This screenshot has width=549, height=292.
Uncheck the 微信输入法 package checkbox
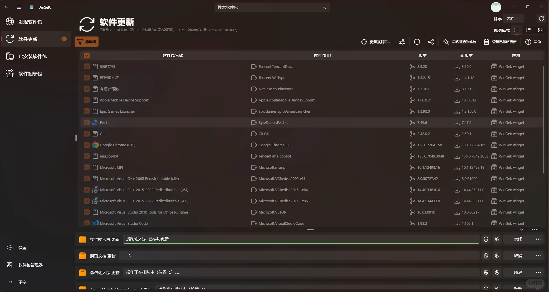point(87,78)
